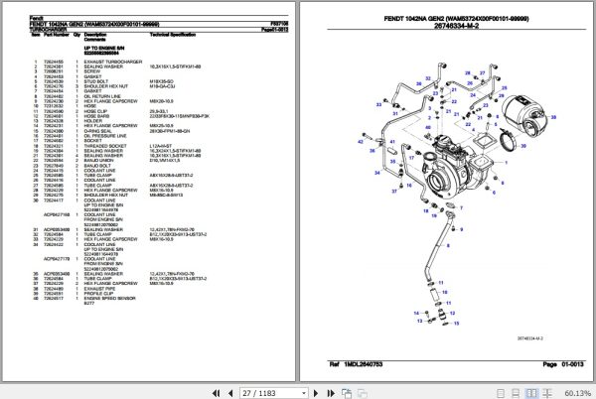The width and height of the screenshot is (596, 399).
Task: Click part number ACP0427160
Action: click(x=57, y=214)
